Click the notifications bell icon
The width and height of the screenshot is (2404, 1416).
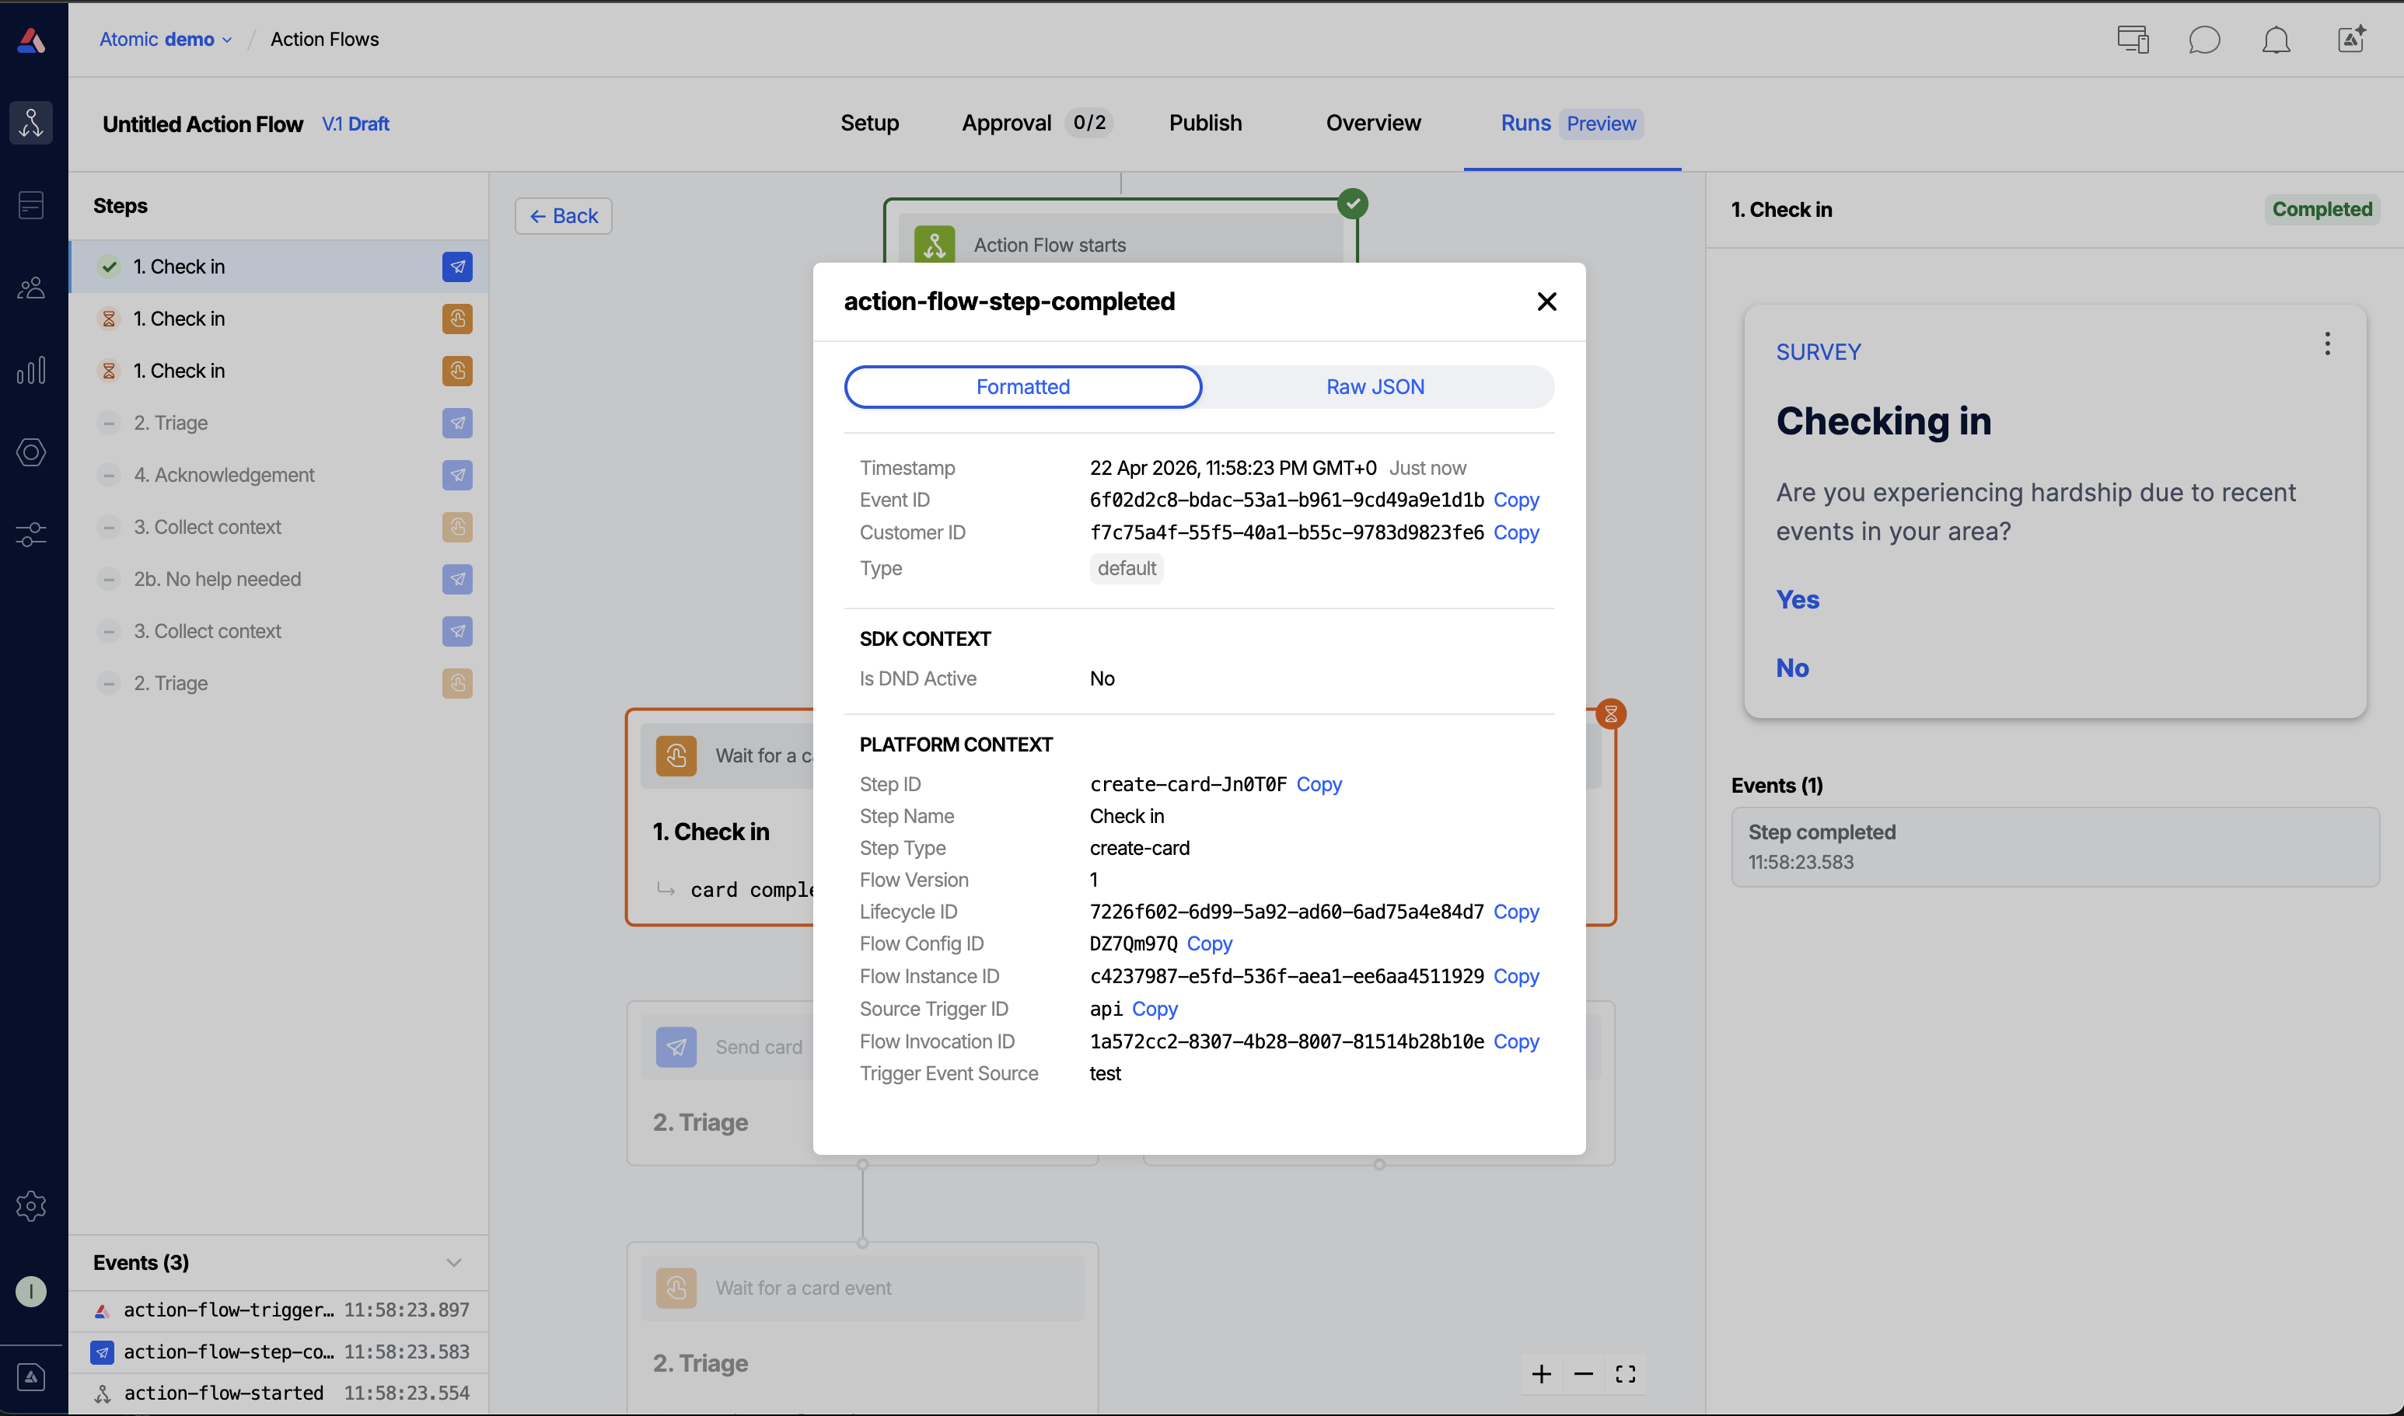coord(2276,39)
